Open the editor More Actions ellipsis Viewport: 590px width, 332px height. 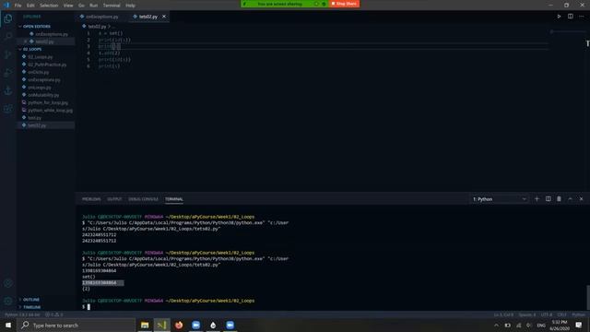tap(582, 17)
